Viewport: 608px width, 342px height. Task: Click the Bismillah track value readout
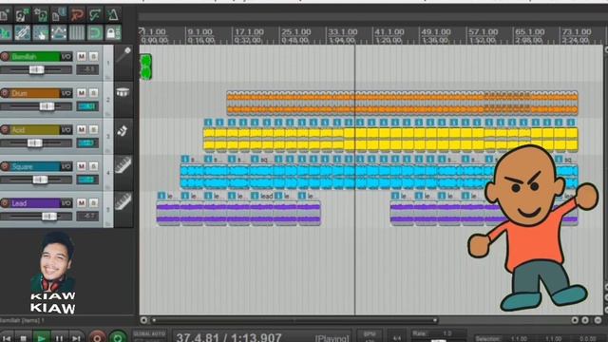[87, 69]
